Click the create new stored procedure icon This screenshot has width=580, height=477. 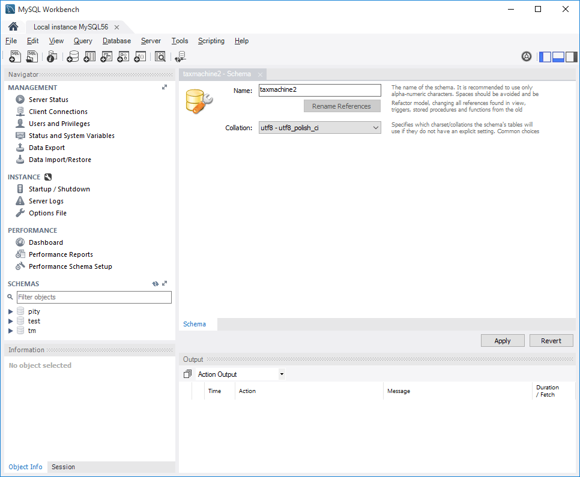click(x=123, y=56)
